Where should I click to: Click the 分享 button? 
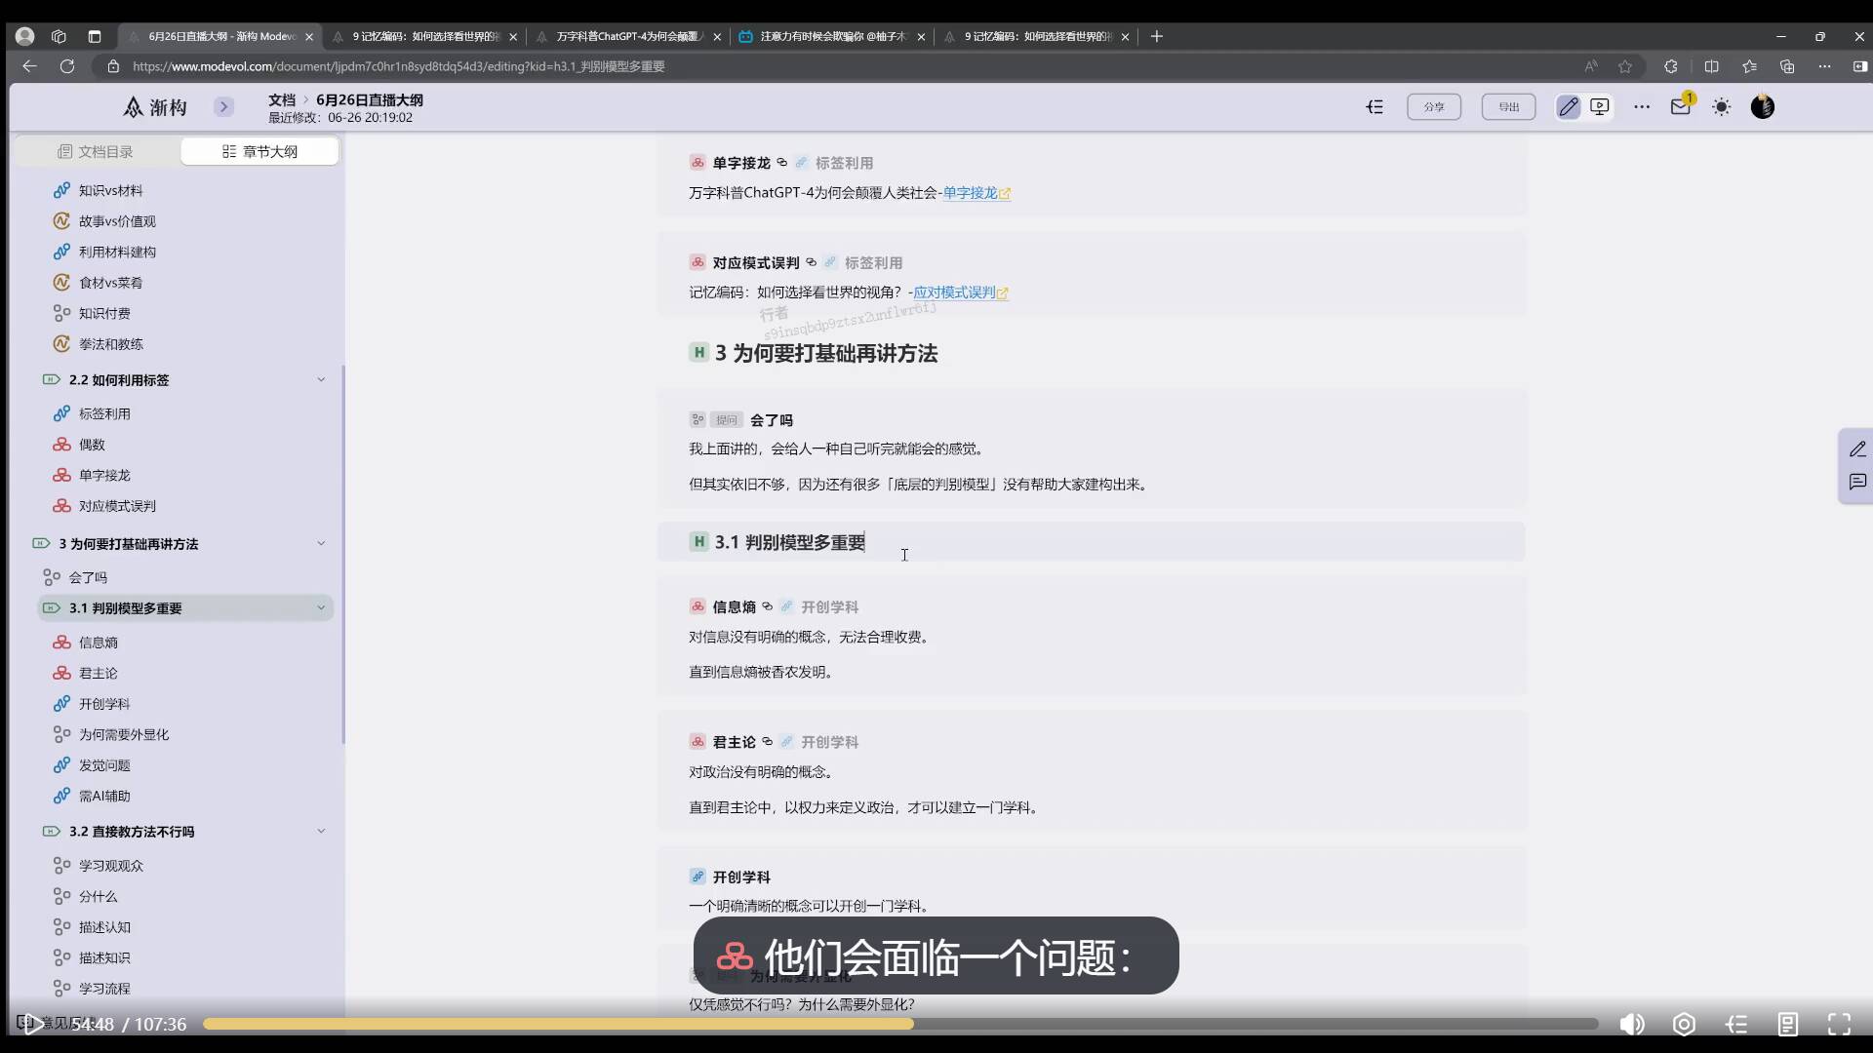(x=1434, y=107)
